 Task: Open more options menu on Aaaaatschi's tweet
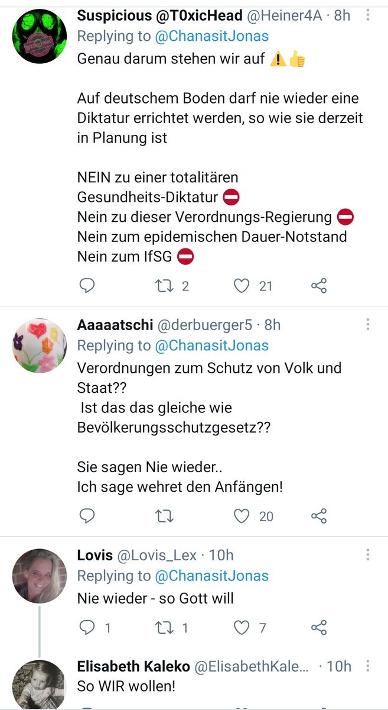coord(368,325)
